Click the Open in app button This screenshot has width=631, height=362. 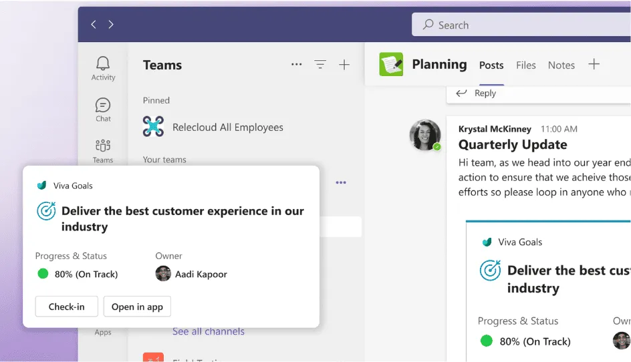[137, 307]
